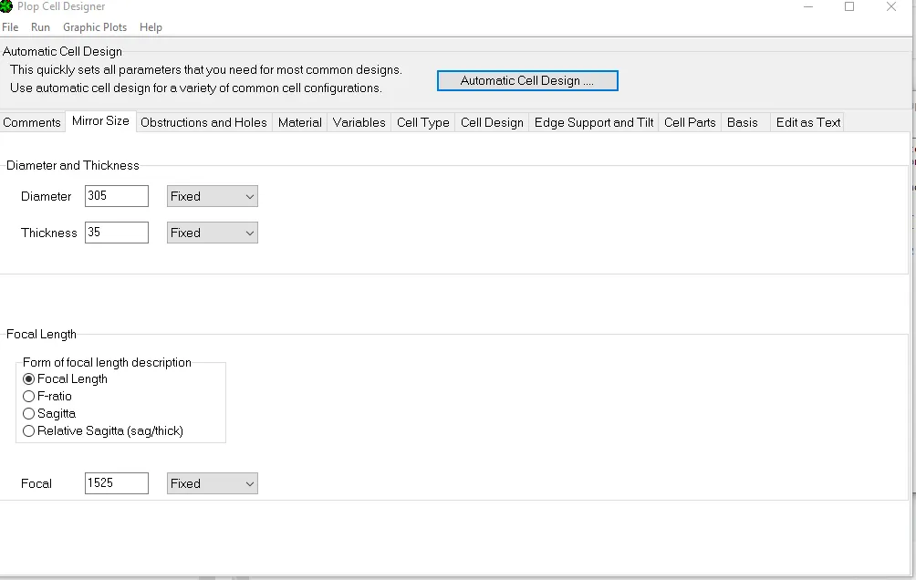This screenshot has width=916, height=580.
Task: Open the Graphic Plots menu
Action: point(95,27)
